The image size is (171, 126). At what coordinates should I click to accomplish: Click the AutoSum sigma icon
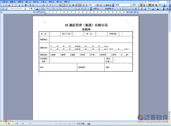(88, 9)
